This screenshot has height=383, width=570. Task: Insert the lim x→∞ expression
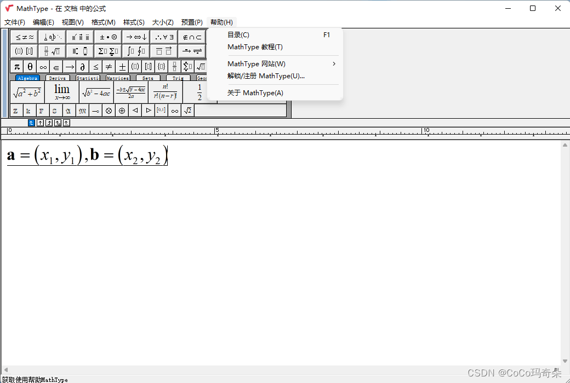pos(62,92)
